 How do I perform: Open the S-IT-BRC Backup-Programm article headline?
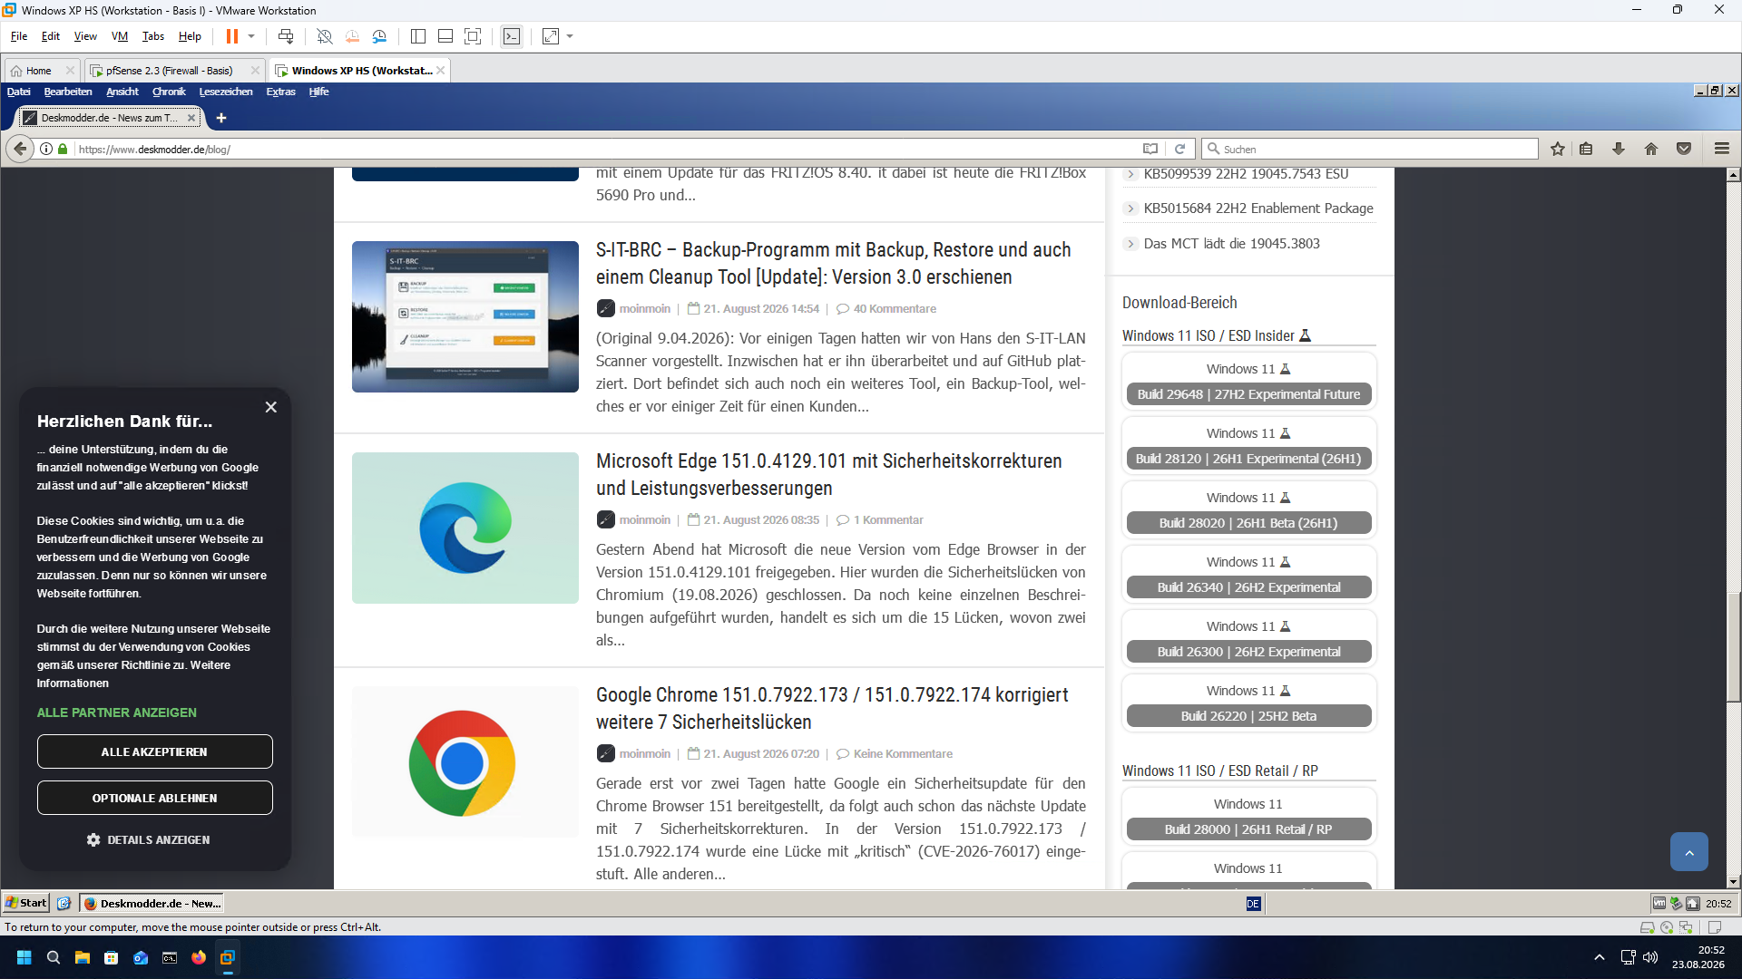(833, 263)
